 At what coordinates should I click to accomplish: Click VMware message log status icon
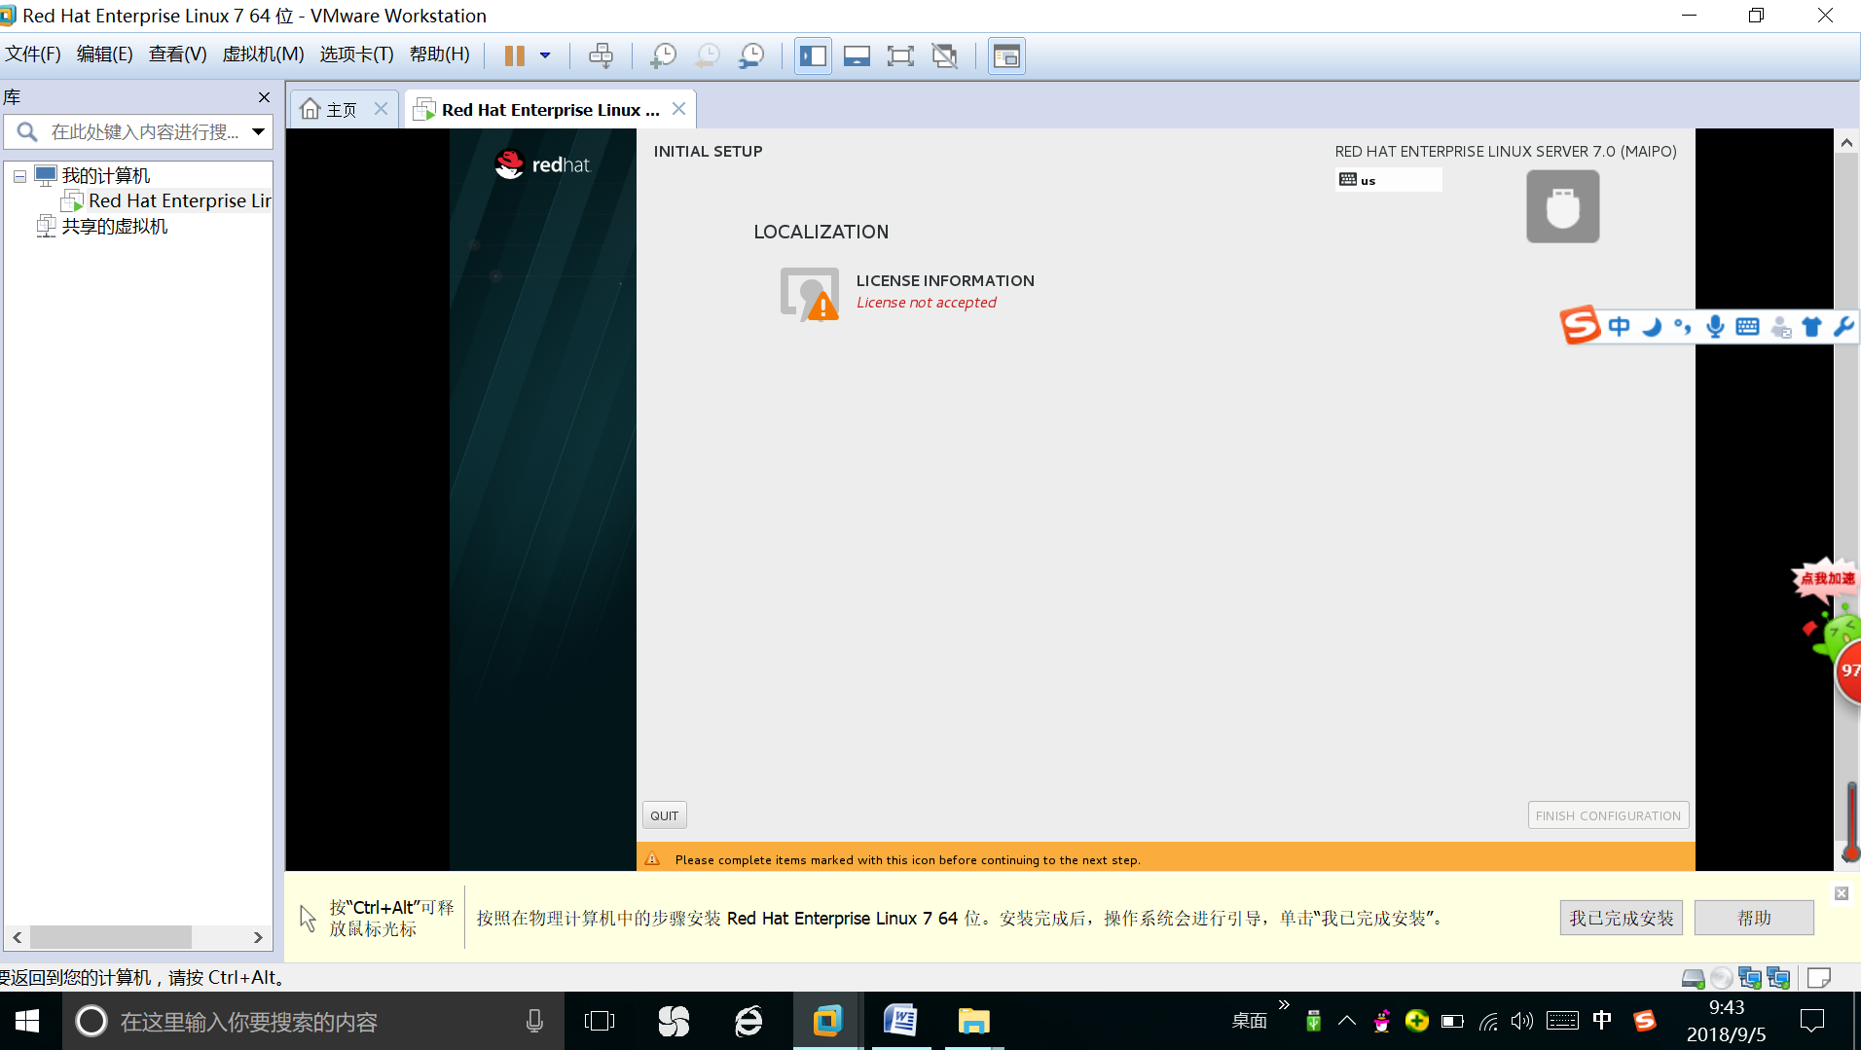tap(1818, 977)
